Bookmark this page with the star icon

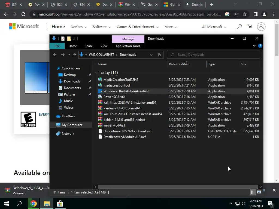tap(245, 14)
